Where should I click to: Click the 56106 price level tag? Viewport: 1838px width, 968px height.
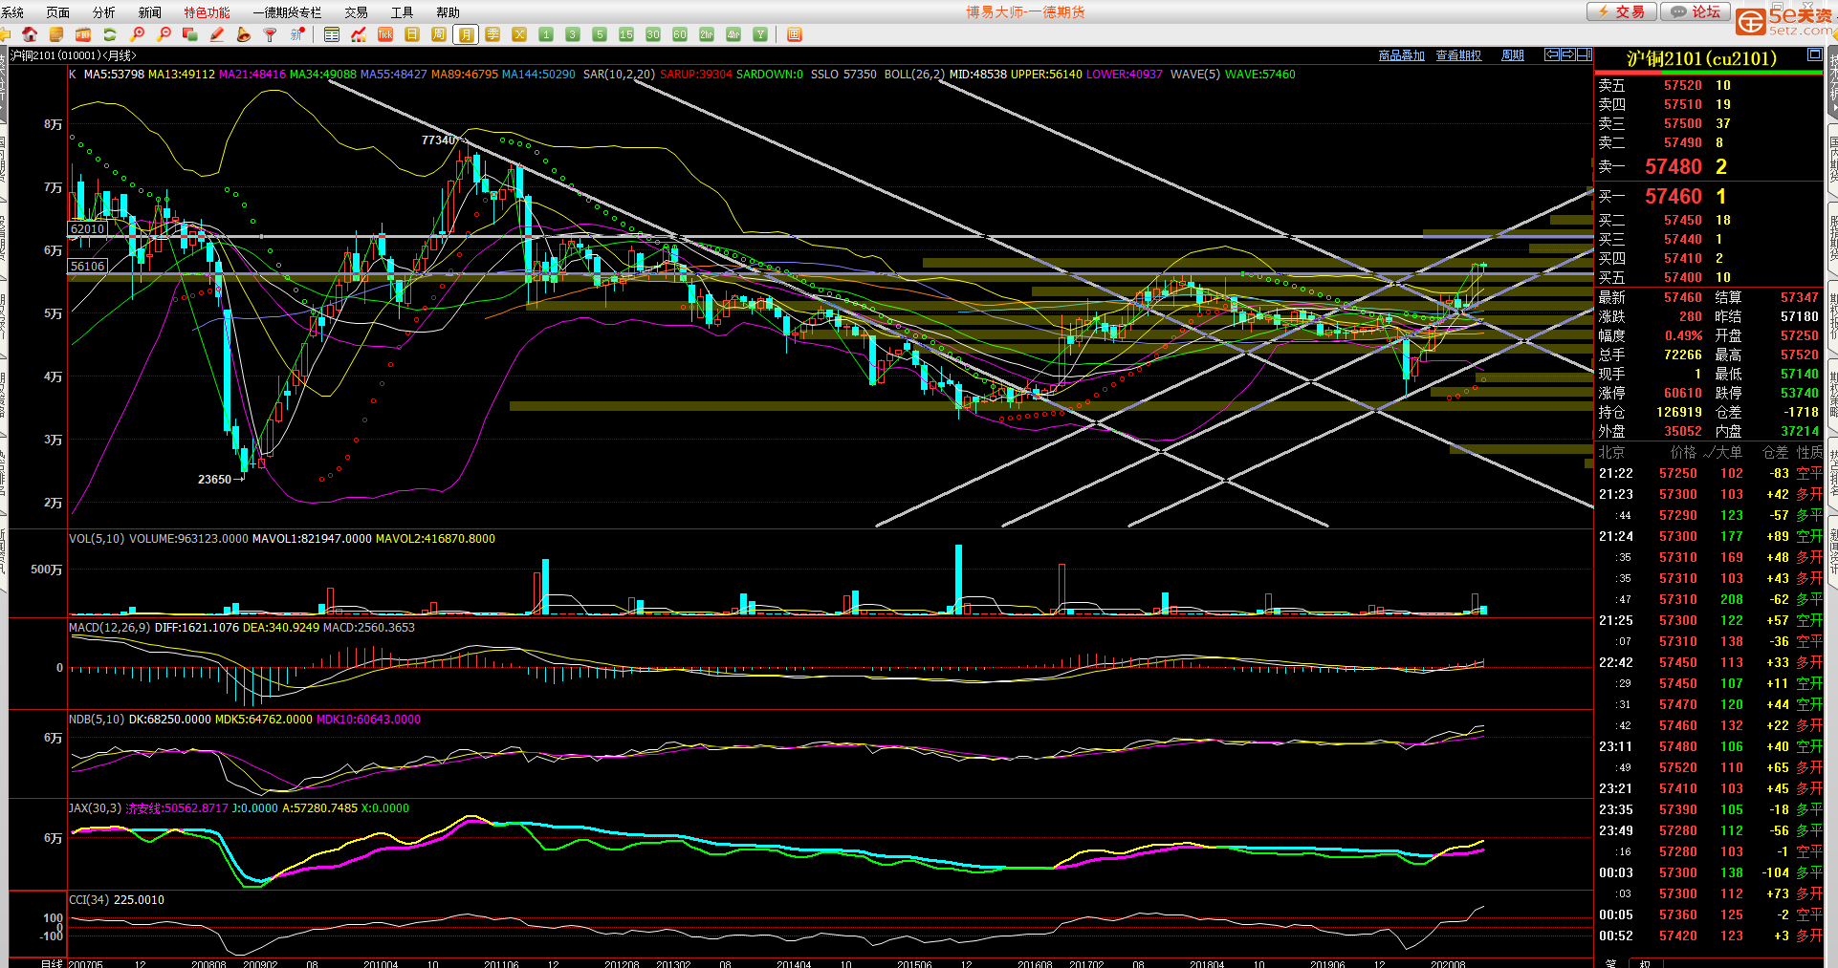click(87, 267)
